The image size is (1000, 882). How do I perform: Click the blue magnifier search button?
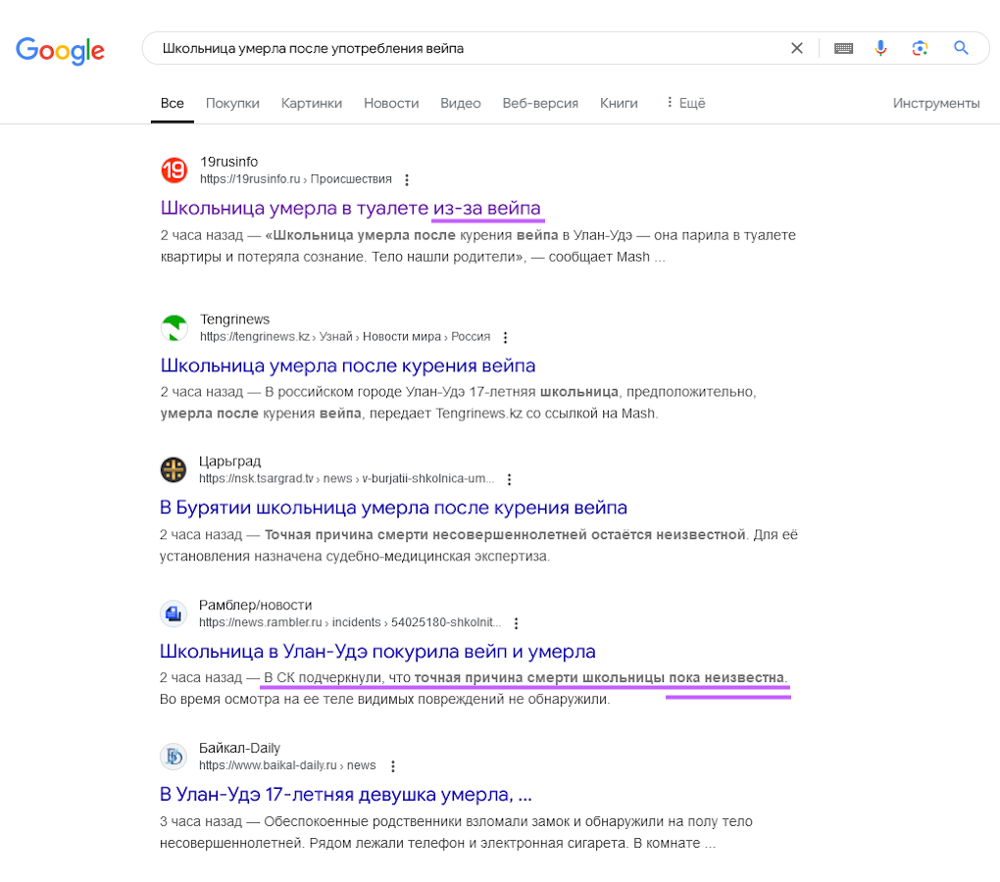(x=961, y=48)
